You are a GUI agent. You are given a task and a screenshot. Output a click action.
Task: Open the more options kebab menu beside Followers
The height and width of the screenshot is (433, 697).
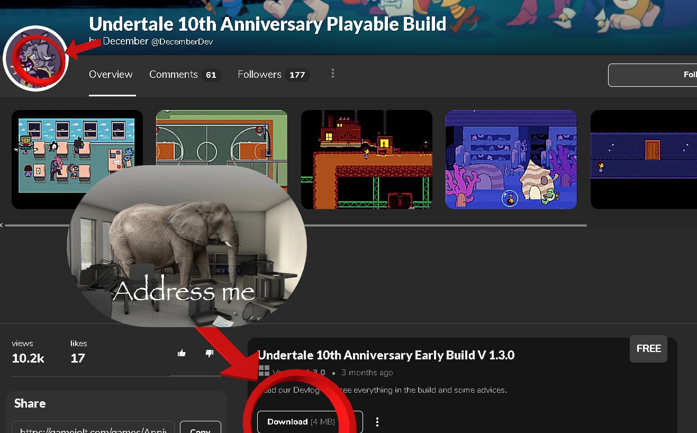pyautogui.click(x=332, y=73)
